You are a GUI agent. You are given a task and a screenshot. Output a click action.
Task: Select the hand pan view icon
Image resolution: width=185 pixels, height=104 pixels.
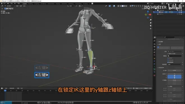(151, 23)
